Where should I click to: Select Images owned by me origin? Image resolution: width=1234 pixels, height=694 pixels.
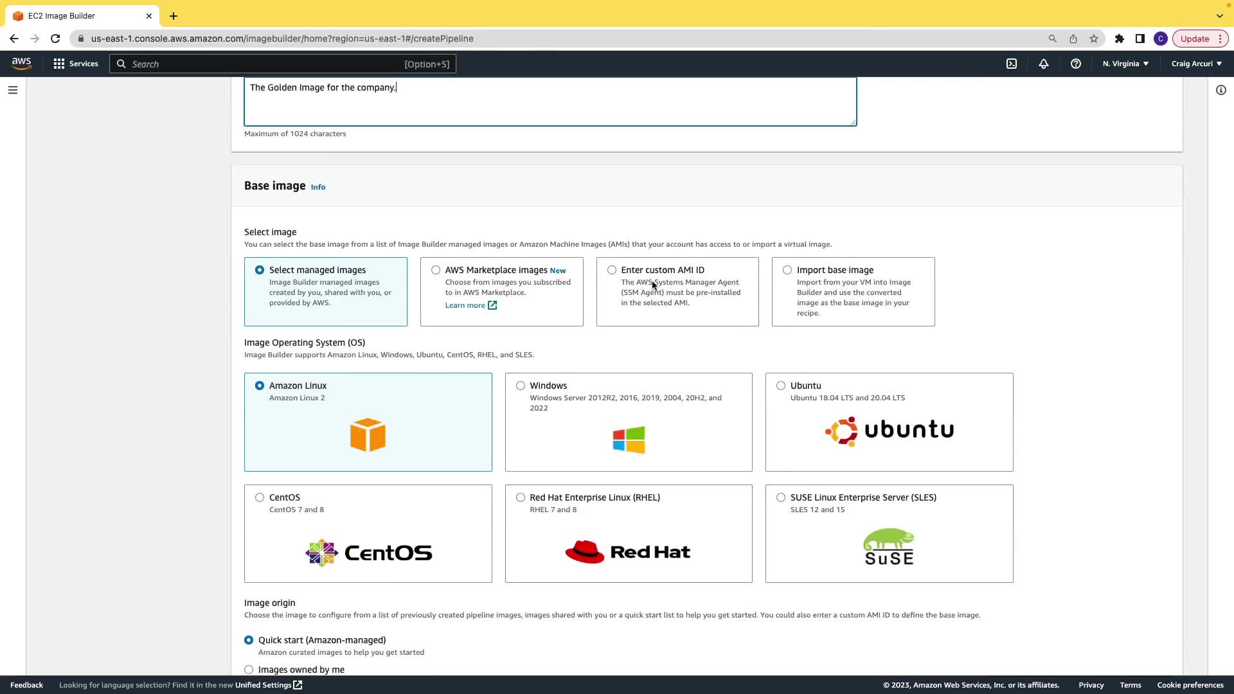[x=249, y=670]
